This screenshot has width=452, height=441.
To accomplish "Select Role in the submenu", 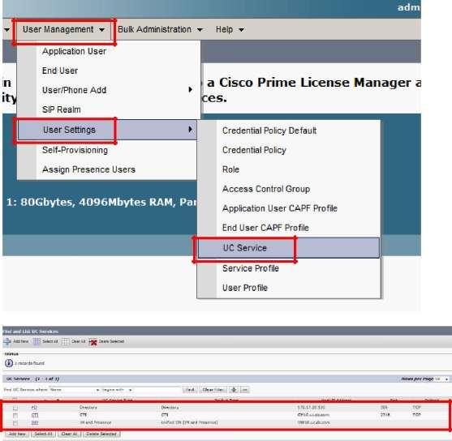I will (x=230, y=169).
